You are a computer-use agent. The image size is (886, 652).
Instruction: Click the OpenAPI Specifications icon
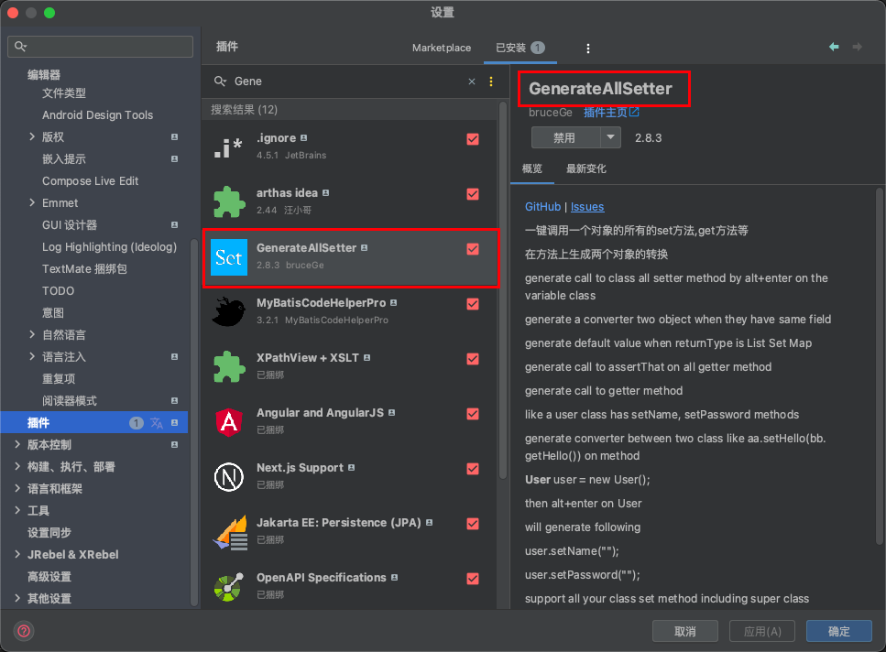coord(229,586)
